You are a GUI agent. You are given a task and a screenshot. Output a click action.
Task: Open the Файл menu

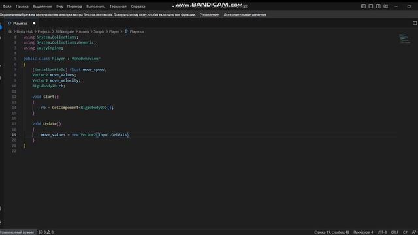pyautogui.click(x=7, y=7)
